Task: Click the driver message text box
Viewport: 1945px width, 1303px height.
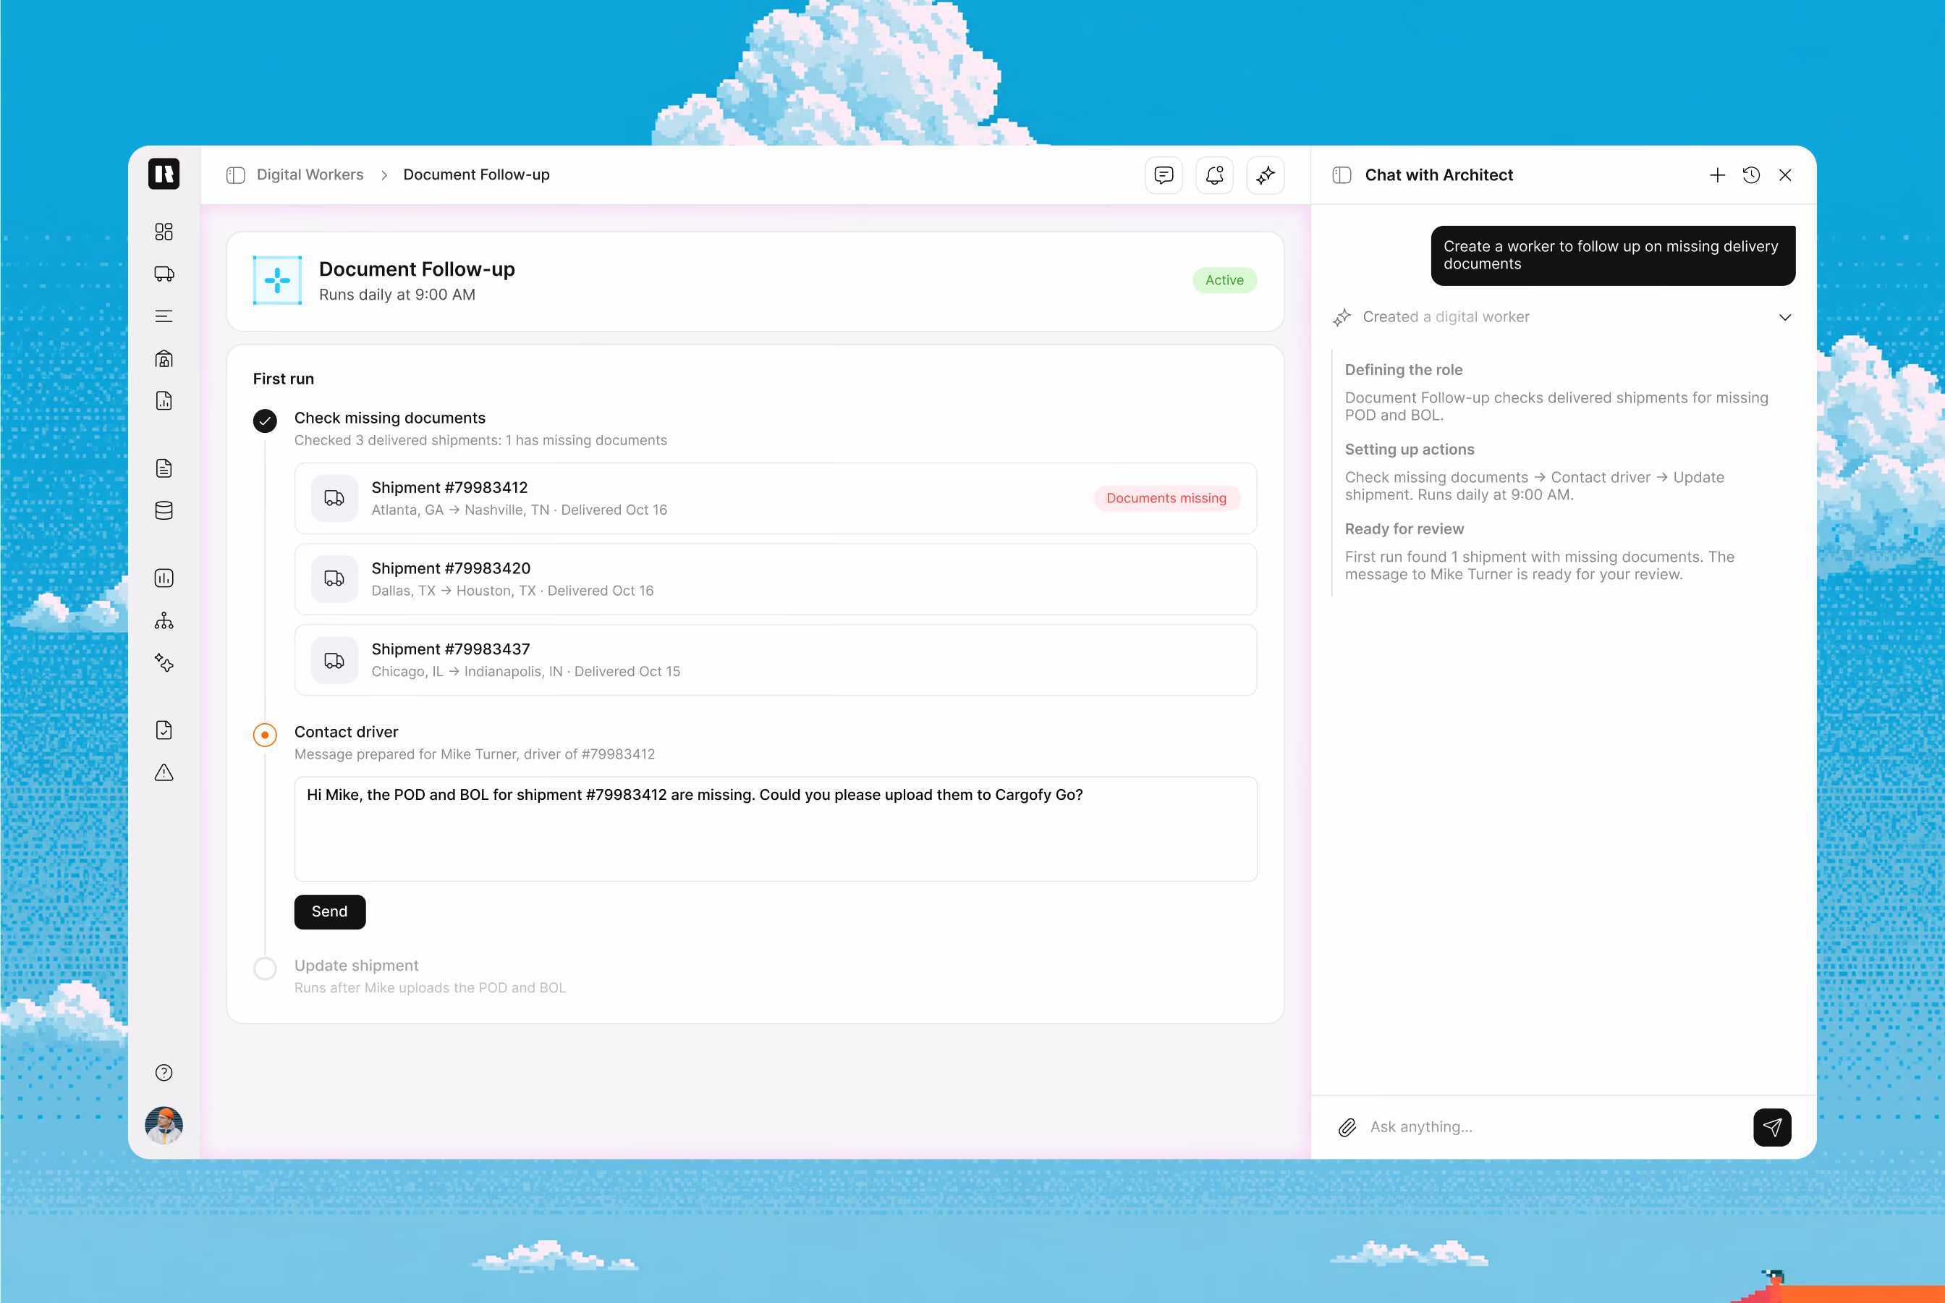Action: 775,830
